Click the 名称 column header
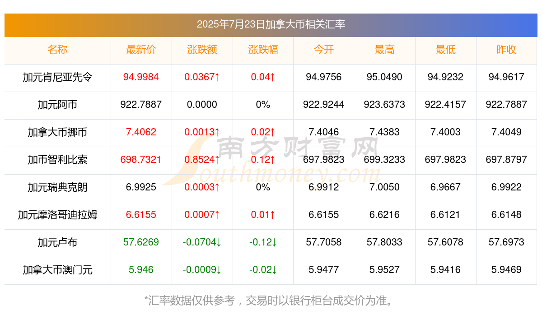The height and width of the screenshot is (315, 542). pyautogui.click(x=57, y=50)
